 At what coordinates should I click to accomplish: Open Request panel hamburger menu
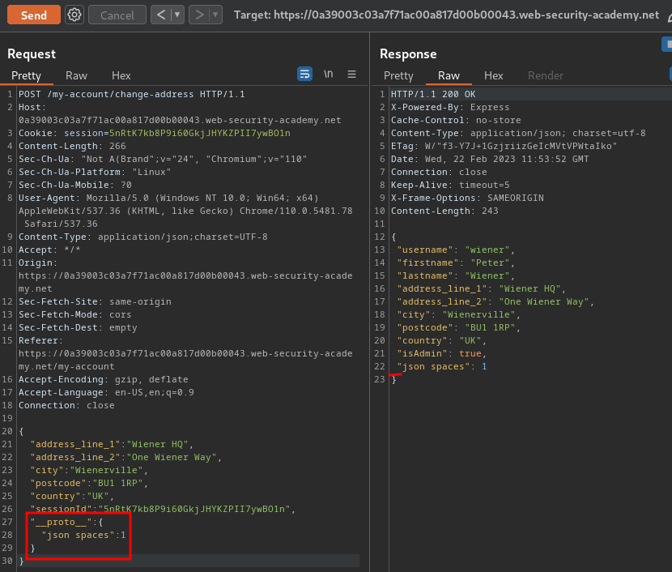tap(352, 75)
